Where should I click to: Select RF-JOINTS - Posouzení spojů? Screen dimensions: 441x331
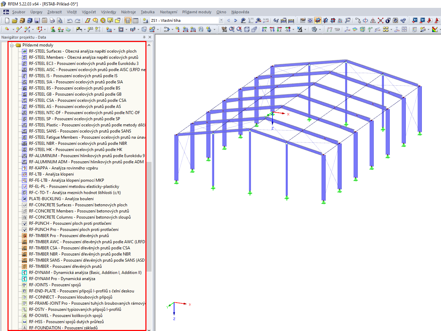55,285
